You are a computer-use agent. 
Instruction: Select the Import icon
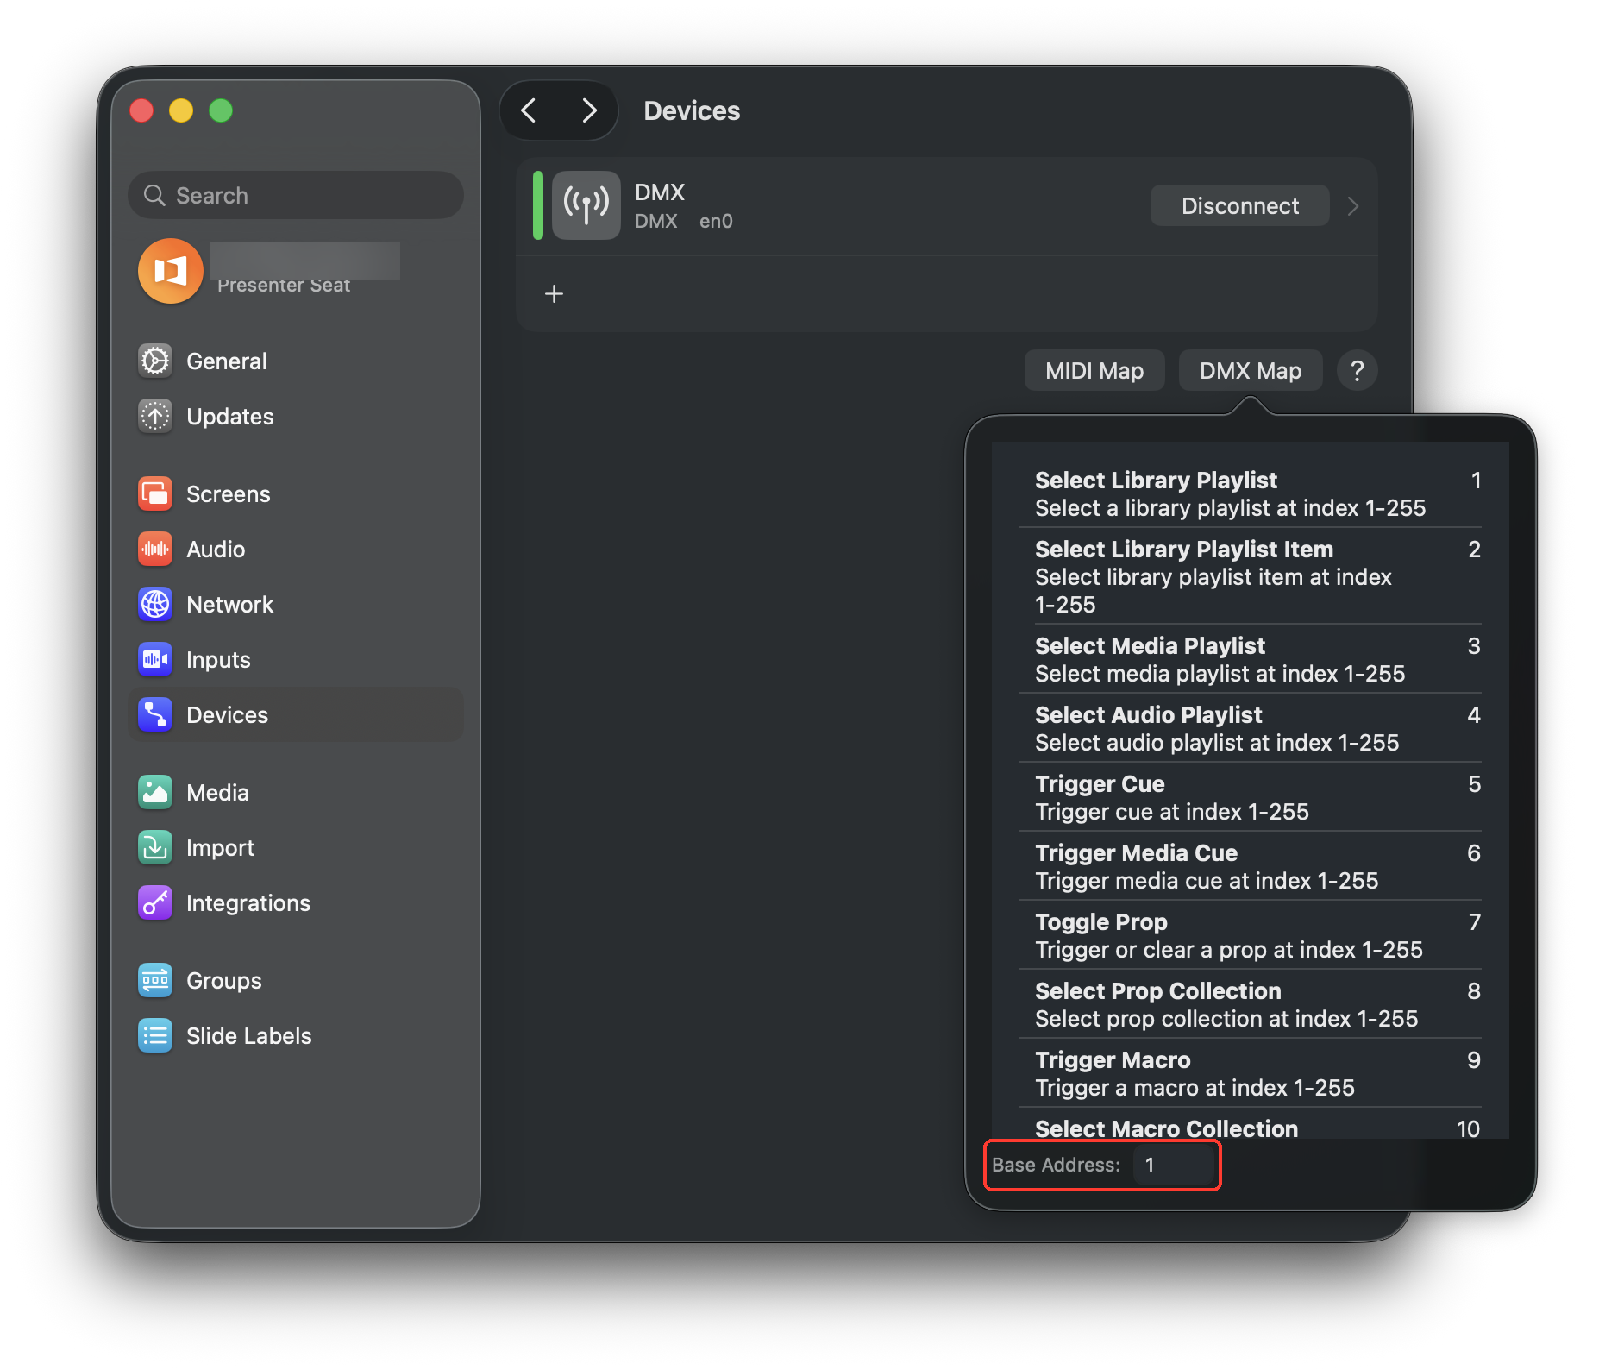click(x=155, y=847)
